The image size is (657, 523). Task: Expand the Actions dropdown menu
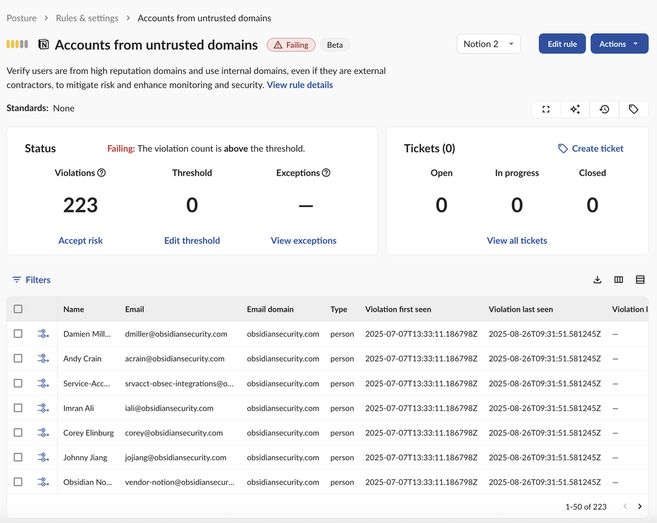coord(619,44)
